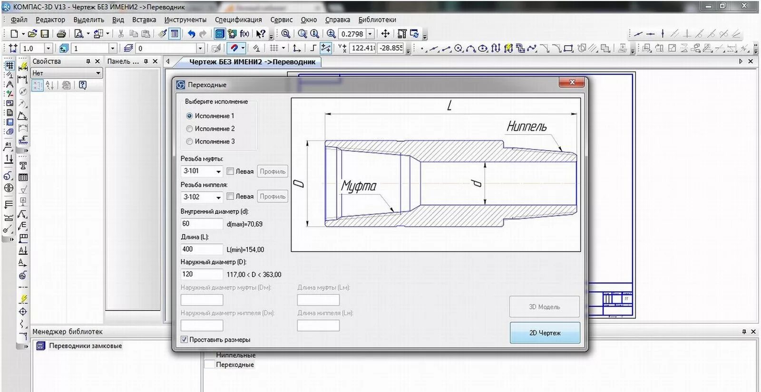This screenshot has height=392, width=761.
Task: Zoom by window using magnifier-frame icon
Action: tap(302, 34)
